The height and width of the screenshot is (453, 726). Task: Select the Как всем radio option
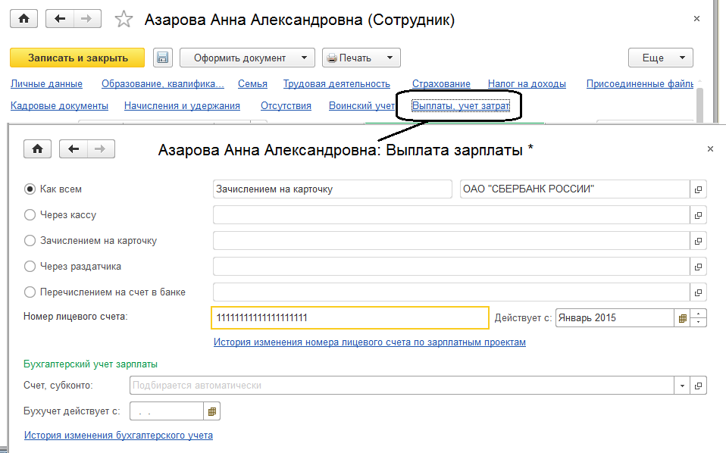pos(30,189)
